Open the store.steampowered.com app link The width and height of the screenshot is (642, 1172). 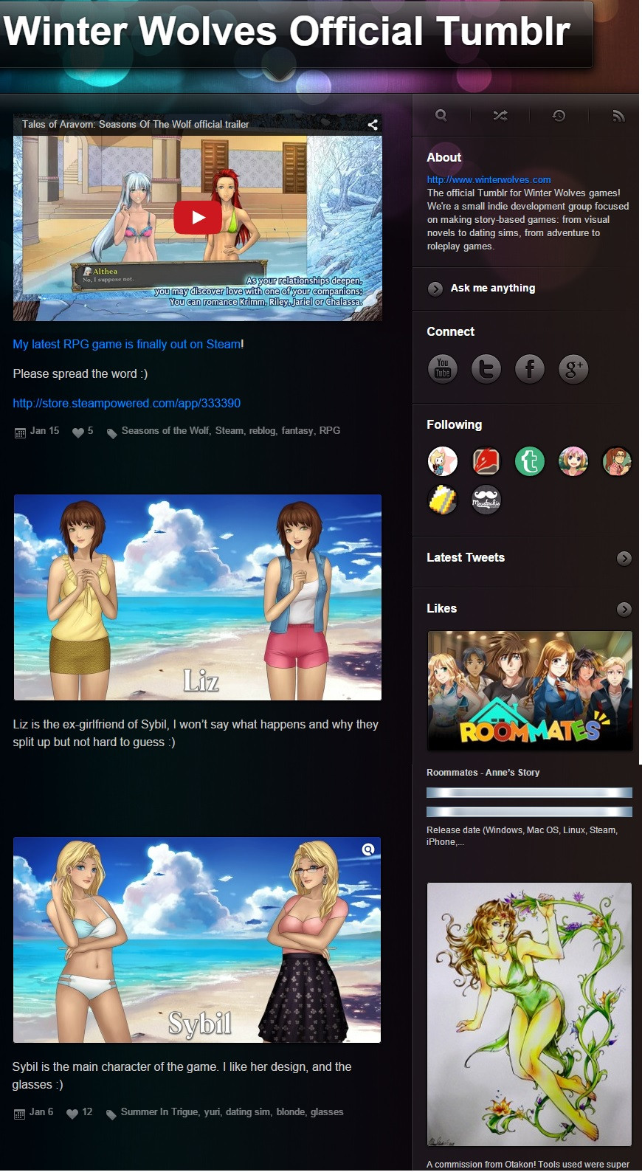pos(126,403)
